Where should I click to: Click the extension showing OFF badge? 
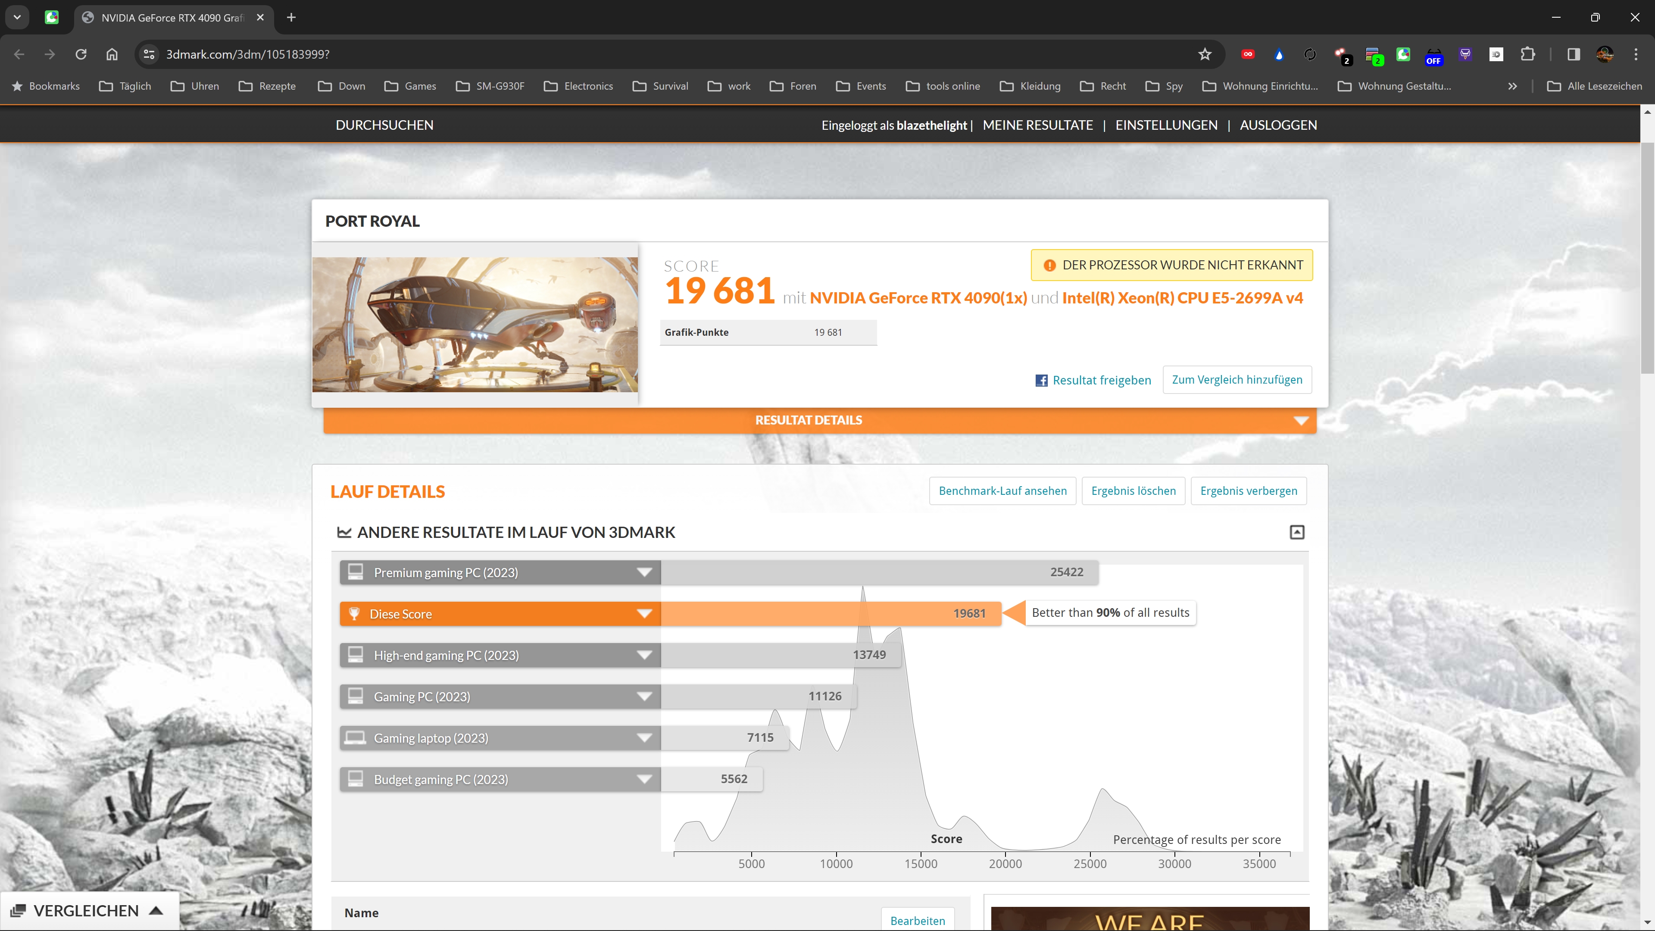tap(1433, 55)
